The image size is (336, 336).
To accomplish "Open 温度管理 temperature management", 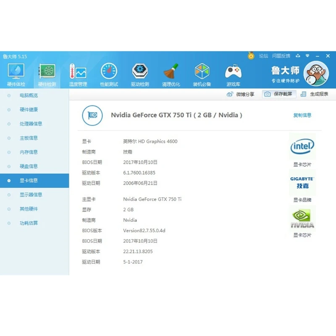I will click(78, 75).
